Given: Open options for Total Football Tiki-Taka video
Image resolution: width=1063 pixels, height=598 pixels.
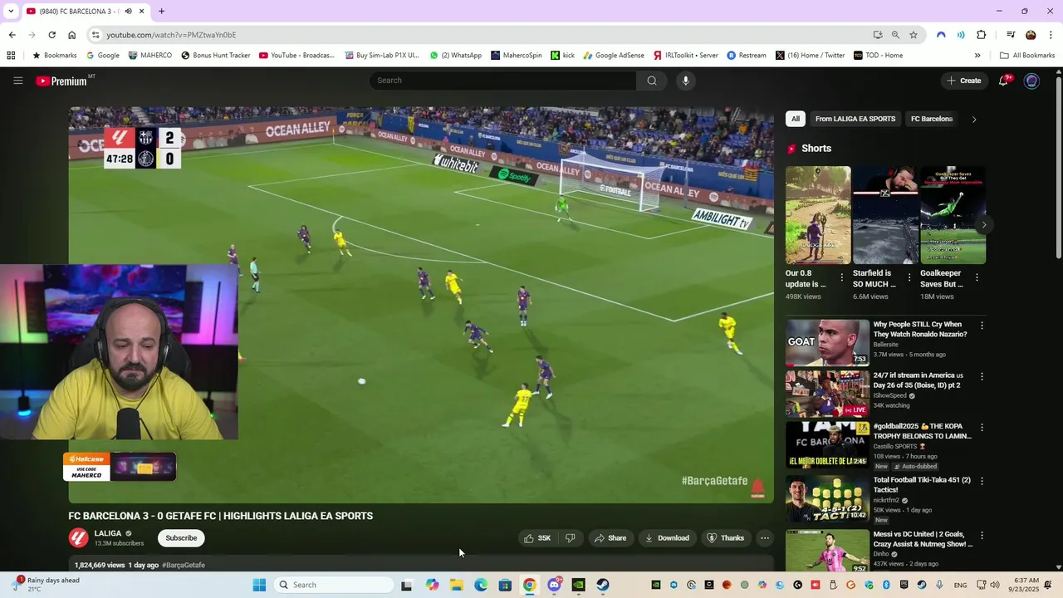Looking at the screenshot, I should (982, 481).
